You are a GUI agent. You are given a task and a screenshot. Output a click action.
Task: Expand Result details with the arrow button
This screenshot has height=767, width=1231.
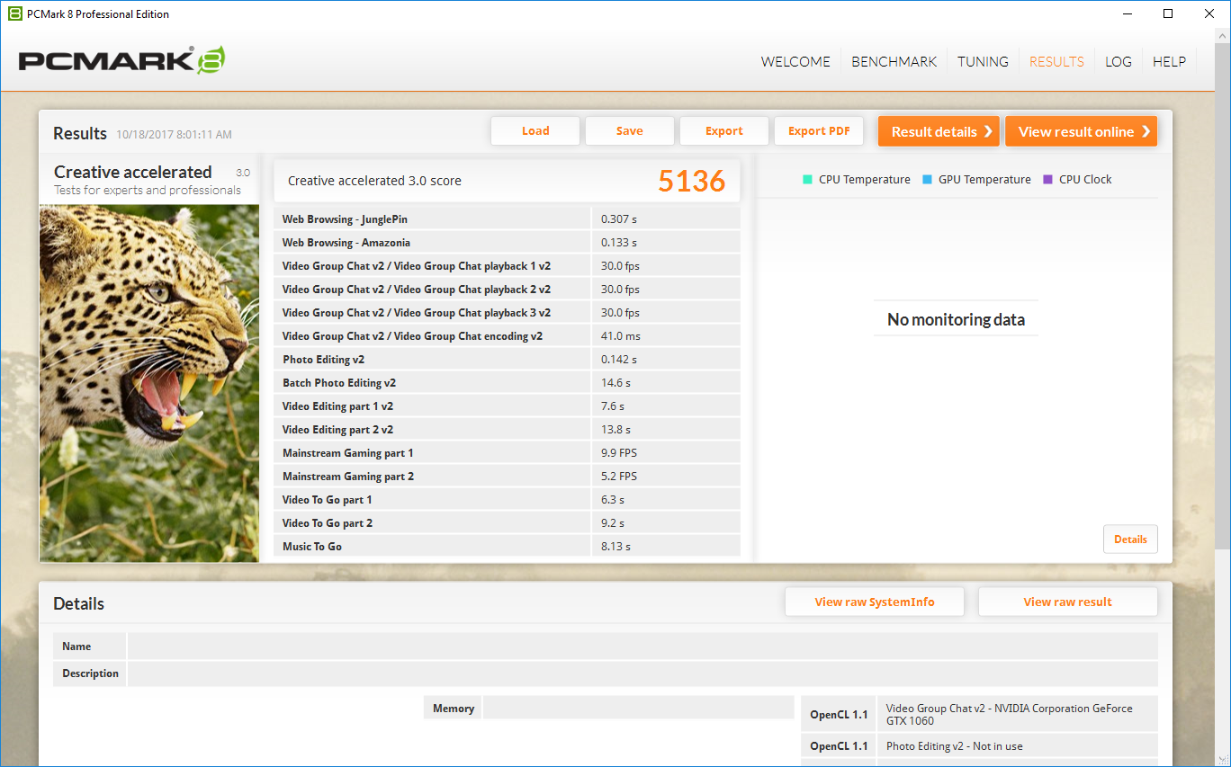[x=939, y=131]
